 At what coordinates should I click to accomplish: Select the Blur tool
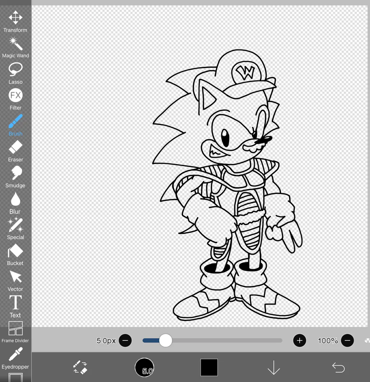(15, 203)
